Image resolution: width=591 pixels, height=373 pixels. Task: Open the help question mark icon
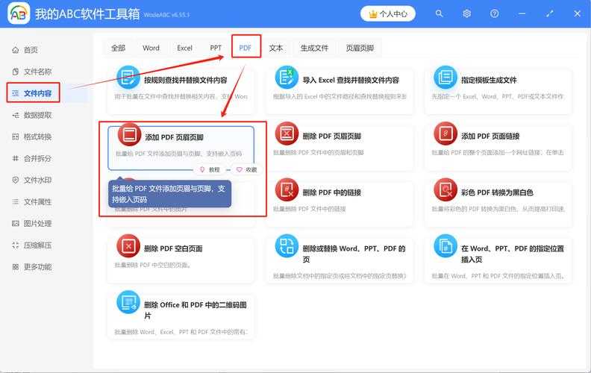(495, 13)
